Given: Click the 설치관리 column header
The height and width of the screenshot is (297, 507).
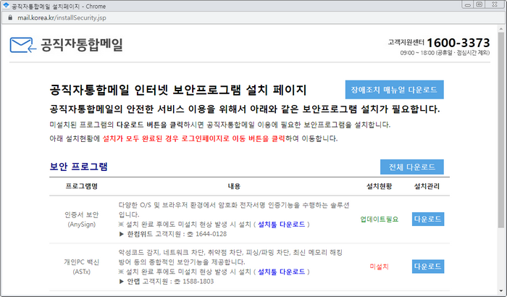Looking at the screenshot, I should tap(427, 186).
